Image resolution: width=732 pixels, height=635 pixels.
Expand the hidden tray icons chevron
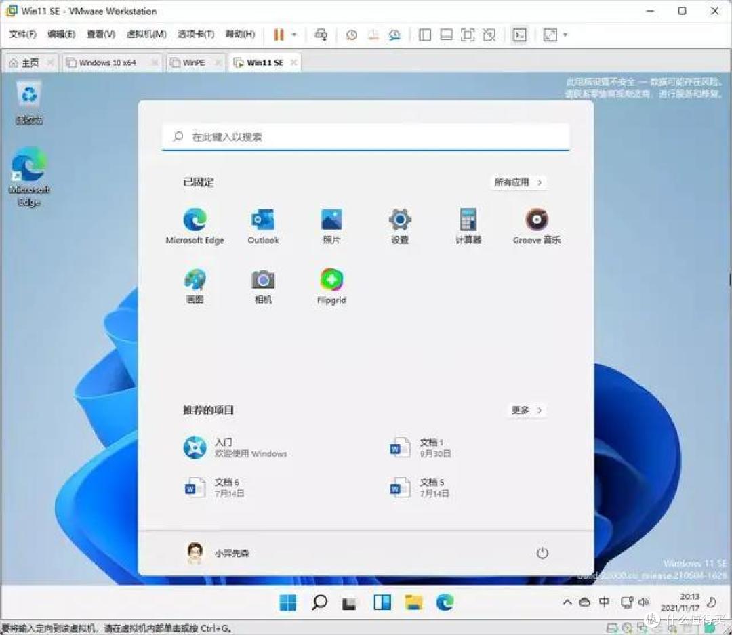tap(567, 602)
